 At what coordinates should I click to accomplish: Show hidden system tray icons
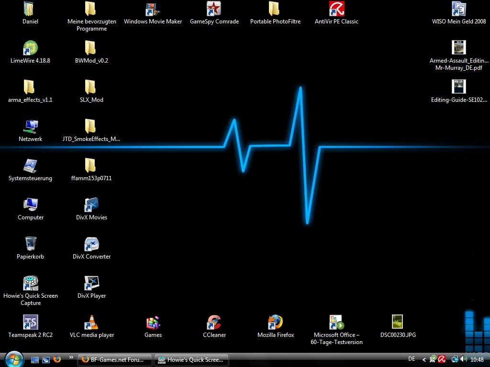point(424,359)
